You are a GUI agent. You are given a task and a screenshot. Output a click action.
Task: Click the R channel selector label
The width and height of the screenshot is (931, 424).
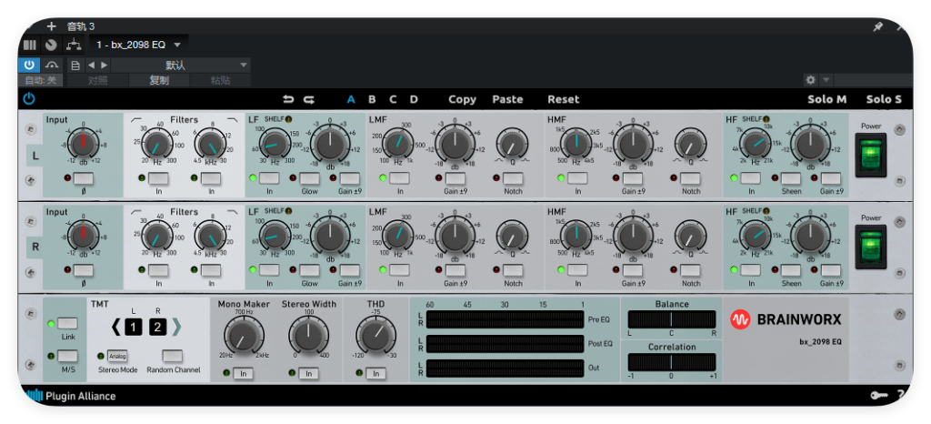[x=35, y=247]
